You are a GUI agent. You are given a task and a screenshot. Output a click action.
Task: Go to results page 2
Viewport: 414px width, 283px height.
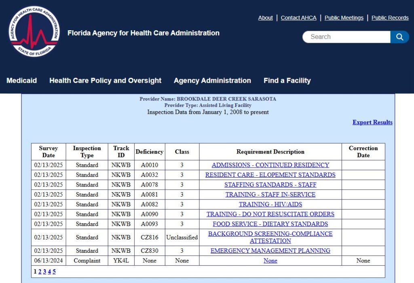pyautogui.click(x=40, y=272)
